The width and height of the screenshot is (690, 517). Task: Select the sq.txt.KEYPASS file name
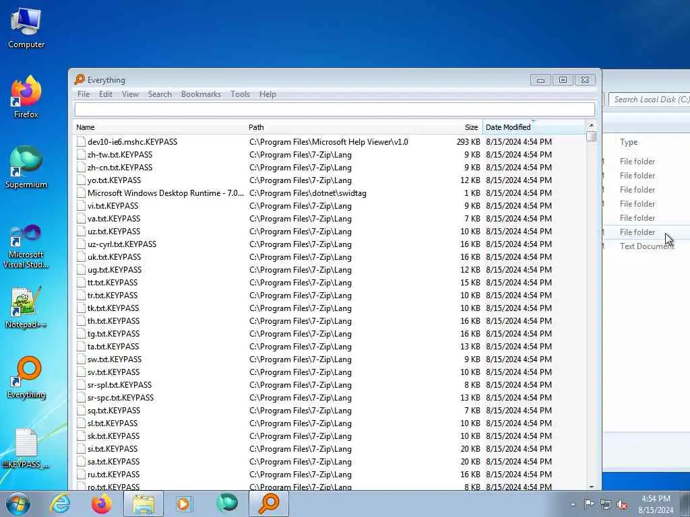[x=113, y=410]
